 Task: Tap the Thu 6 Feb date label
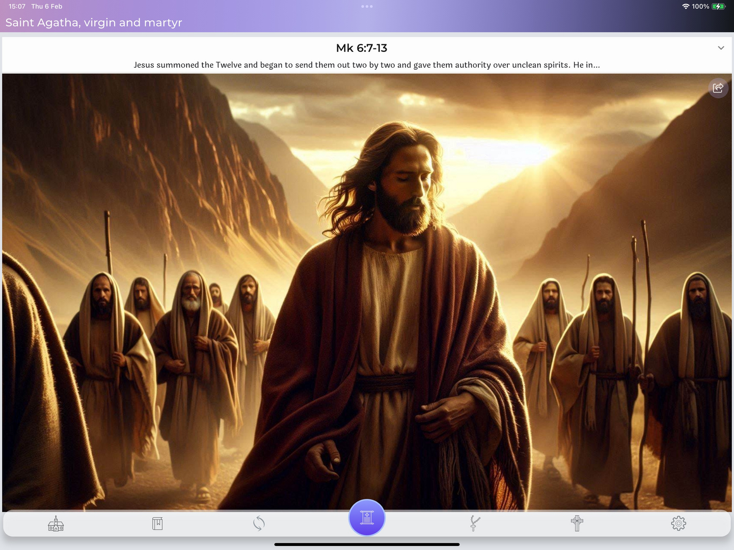pos(46,6)
